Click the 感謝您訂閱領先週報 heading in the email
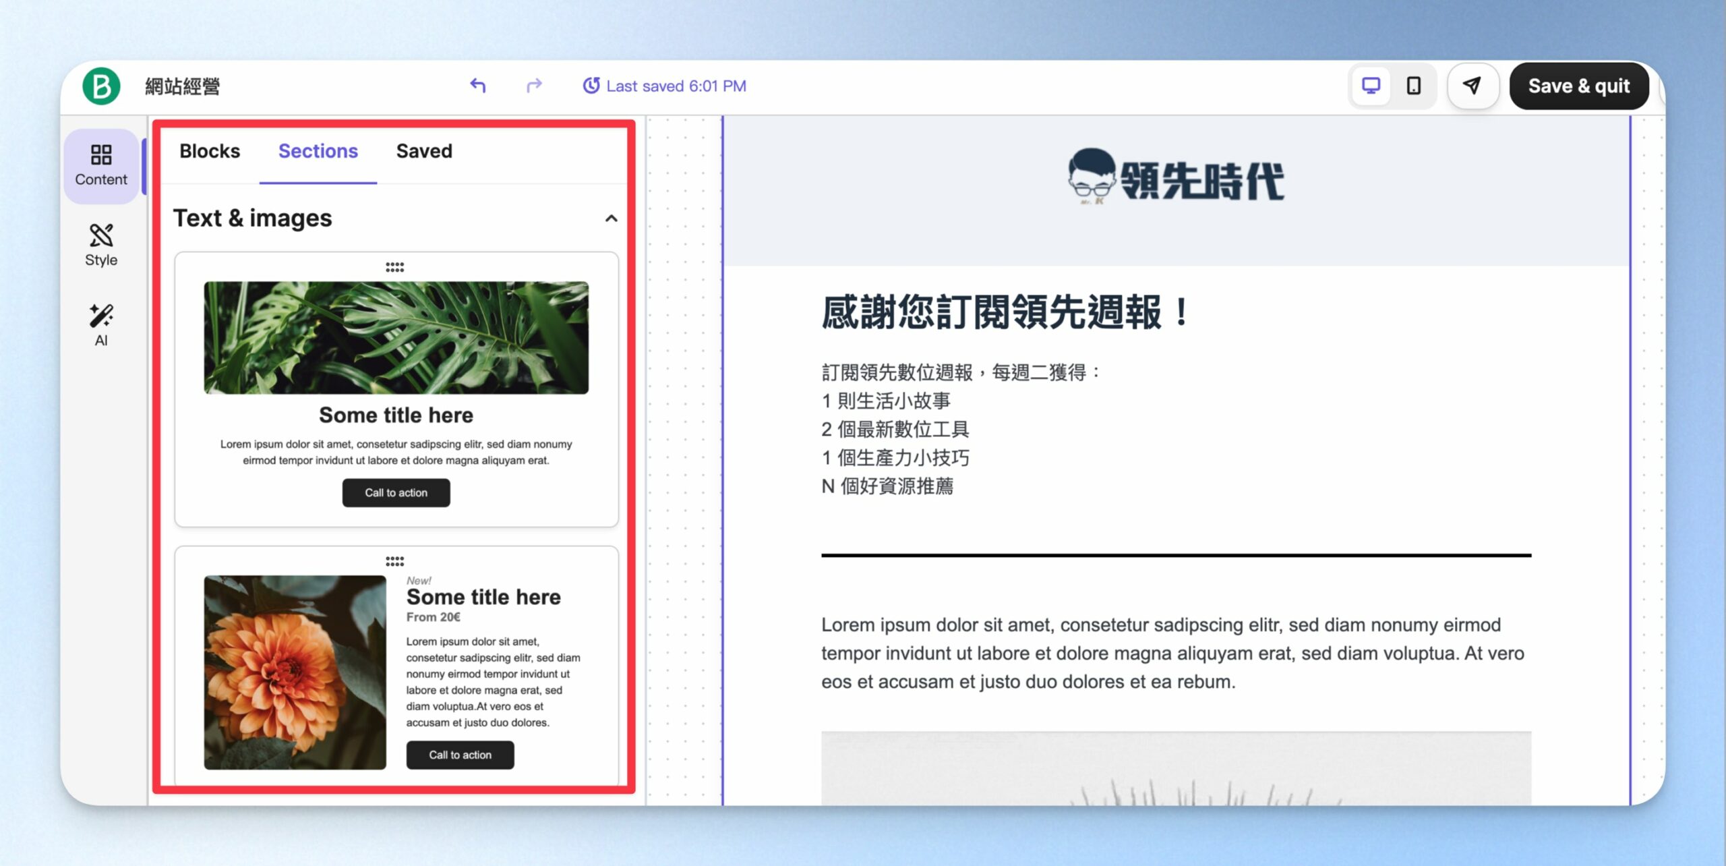 (x=1005, y=313)
